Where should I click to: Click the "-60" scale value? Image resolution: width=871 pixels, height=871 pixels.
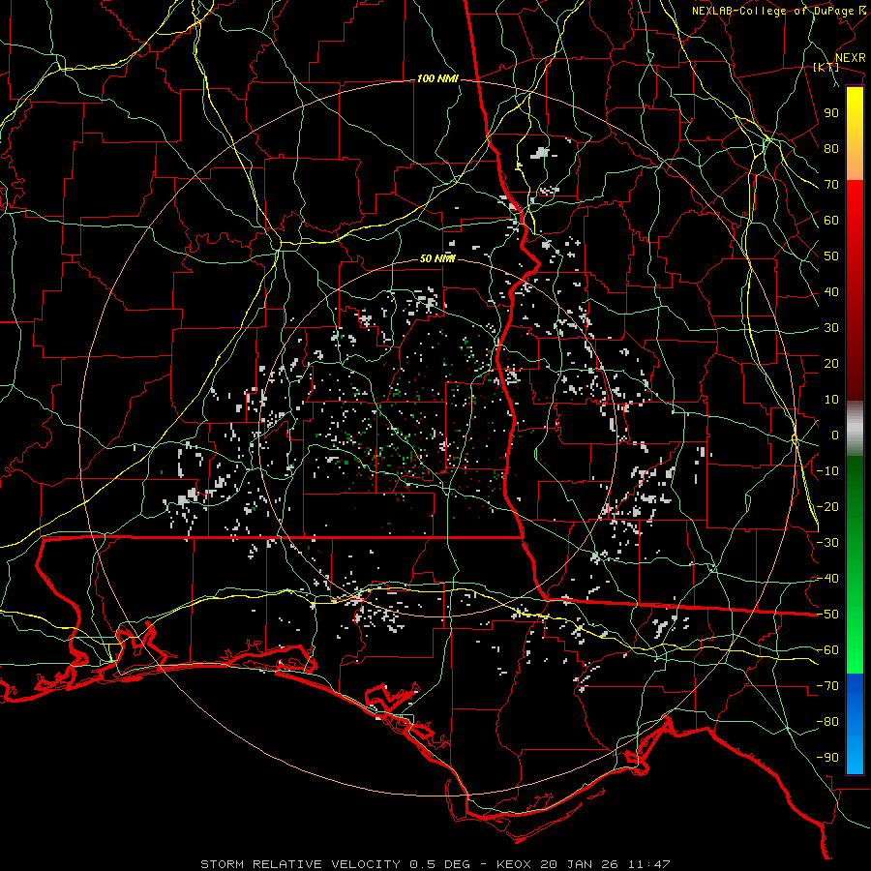coord(827,650)
